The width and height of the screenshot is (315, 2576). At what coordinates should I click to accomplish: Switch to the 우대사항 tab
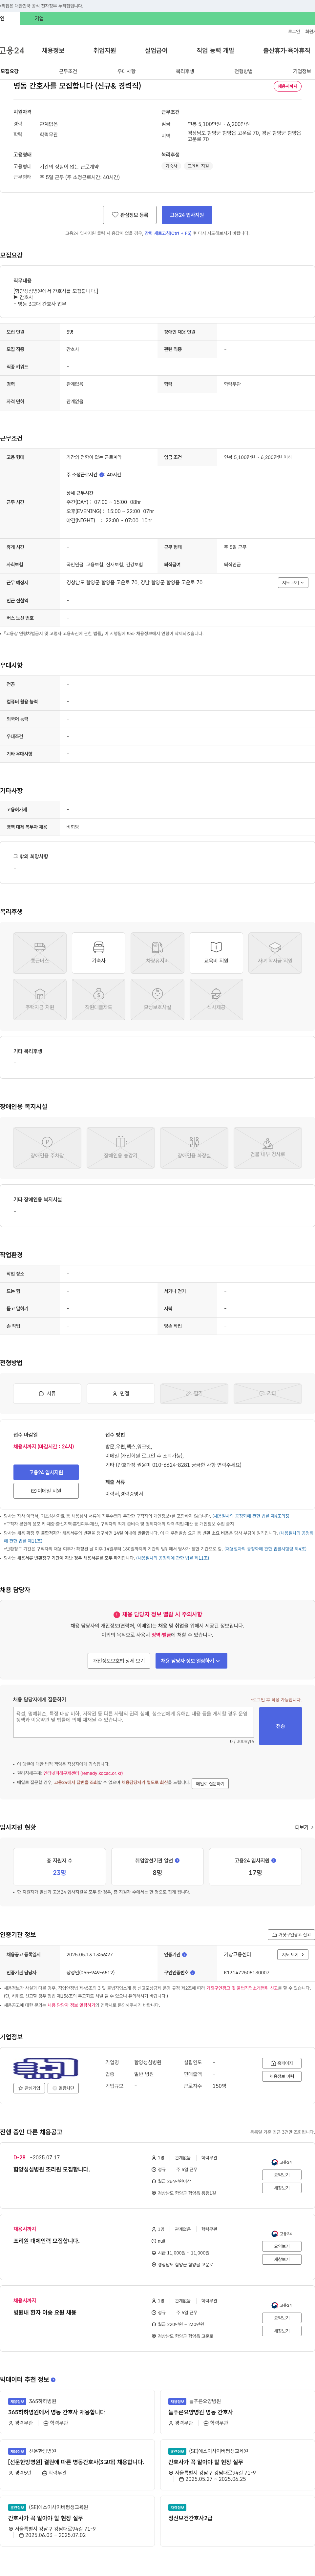pyautogui.click(x=126, y=71)
